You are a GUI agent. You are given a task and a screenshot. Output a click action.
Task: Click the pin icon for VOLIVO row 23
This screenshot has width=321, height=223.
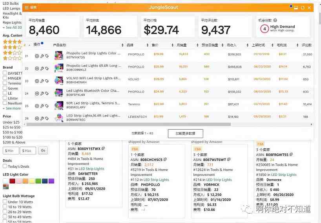[x=42, y=81]
